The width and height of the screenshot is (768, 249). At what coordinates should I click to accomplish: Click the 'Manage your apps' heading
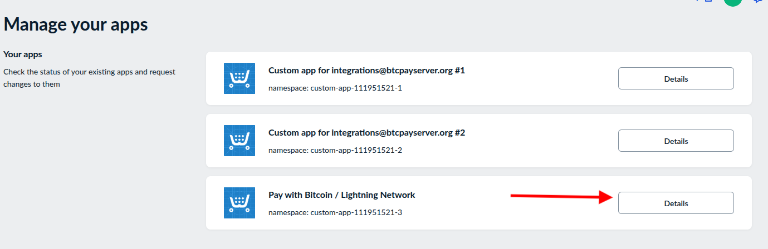(x=76, y=24)
